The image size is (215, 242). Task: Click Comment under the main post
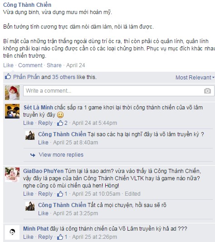(30, 65)
